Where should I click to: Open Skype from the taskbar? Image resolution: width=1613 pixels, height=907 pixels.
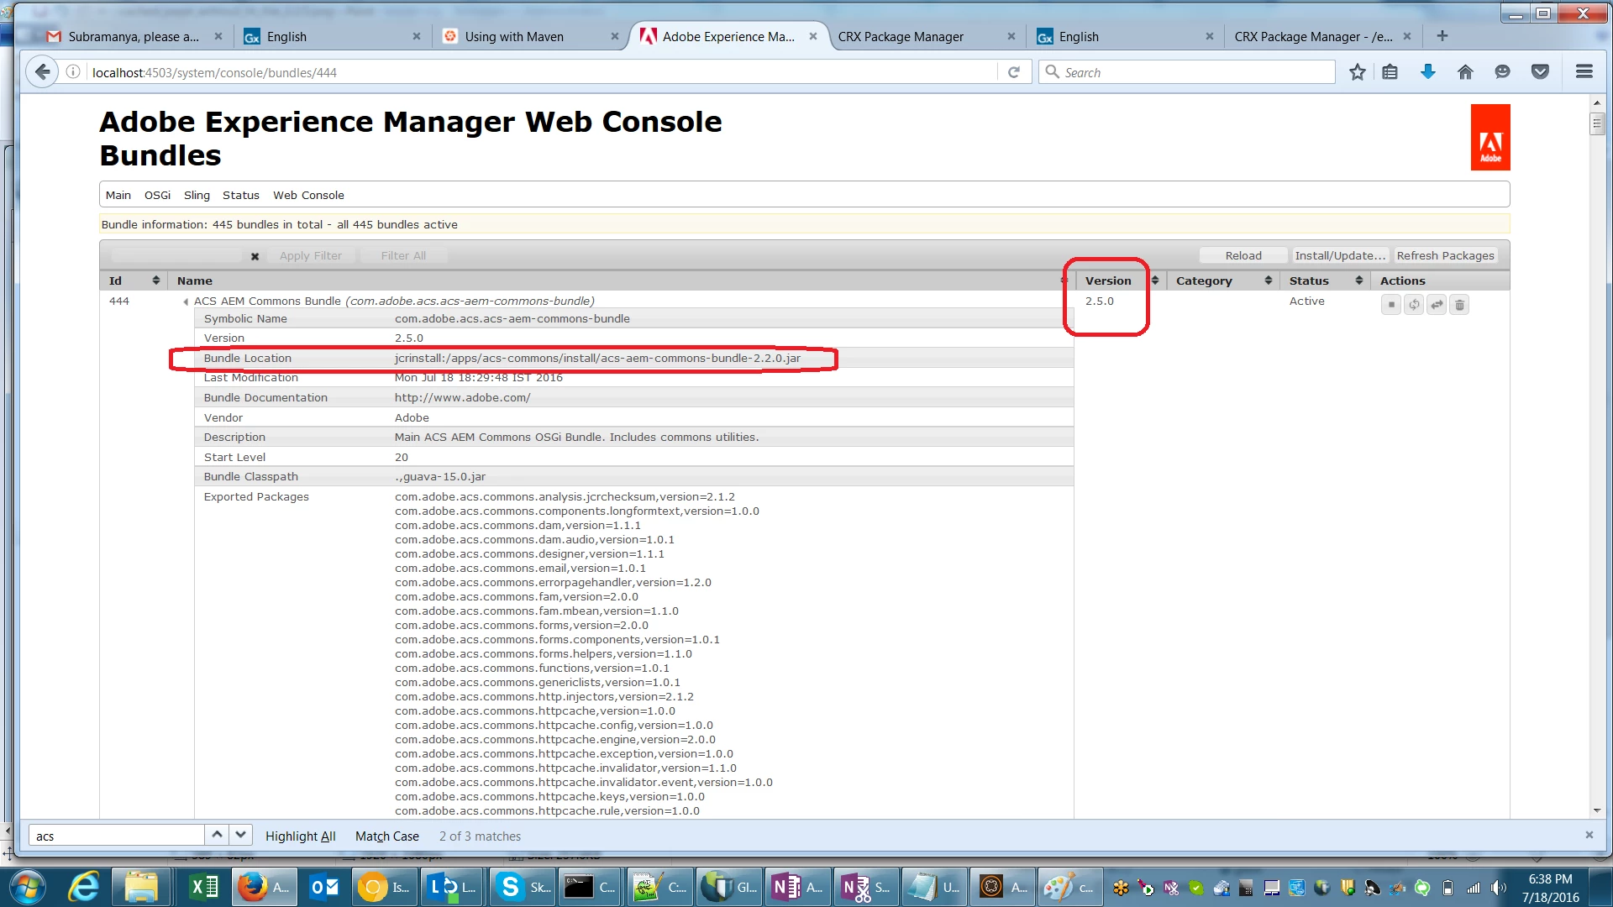coord(524,887)
